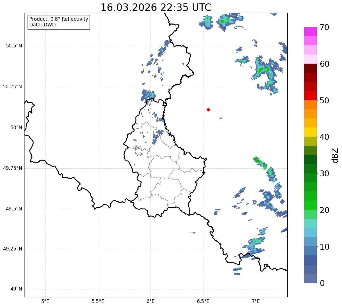
Task: Click the latitude label "49.75°N"
Action: coord(12,168)
